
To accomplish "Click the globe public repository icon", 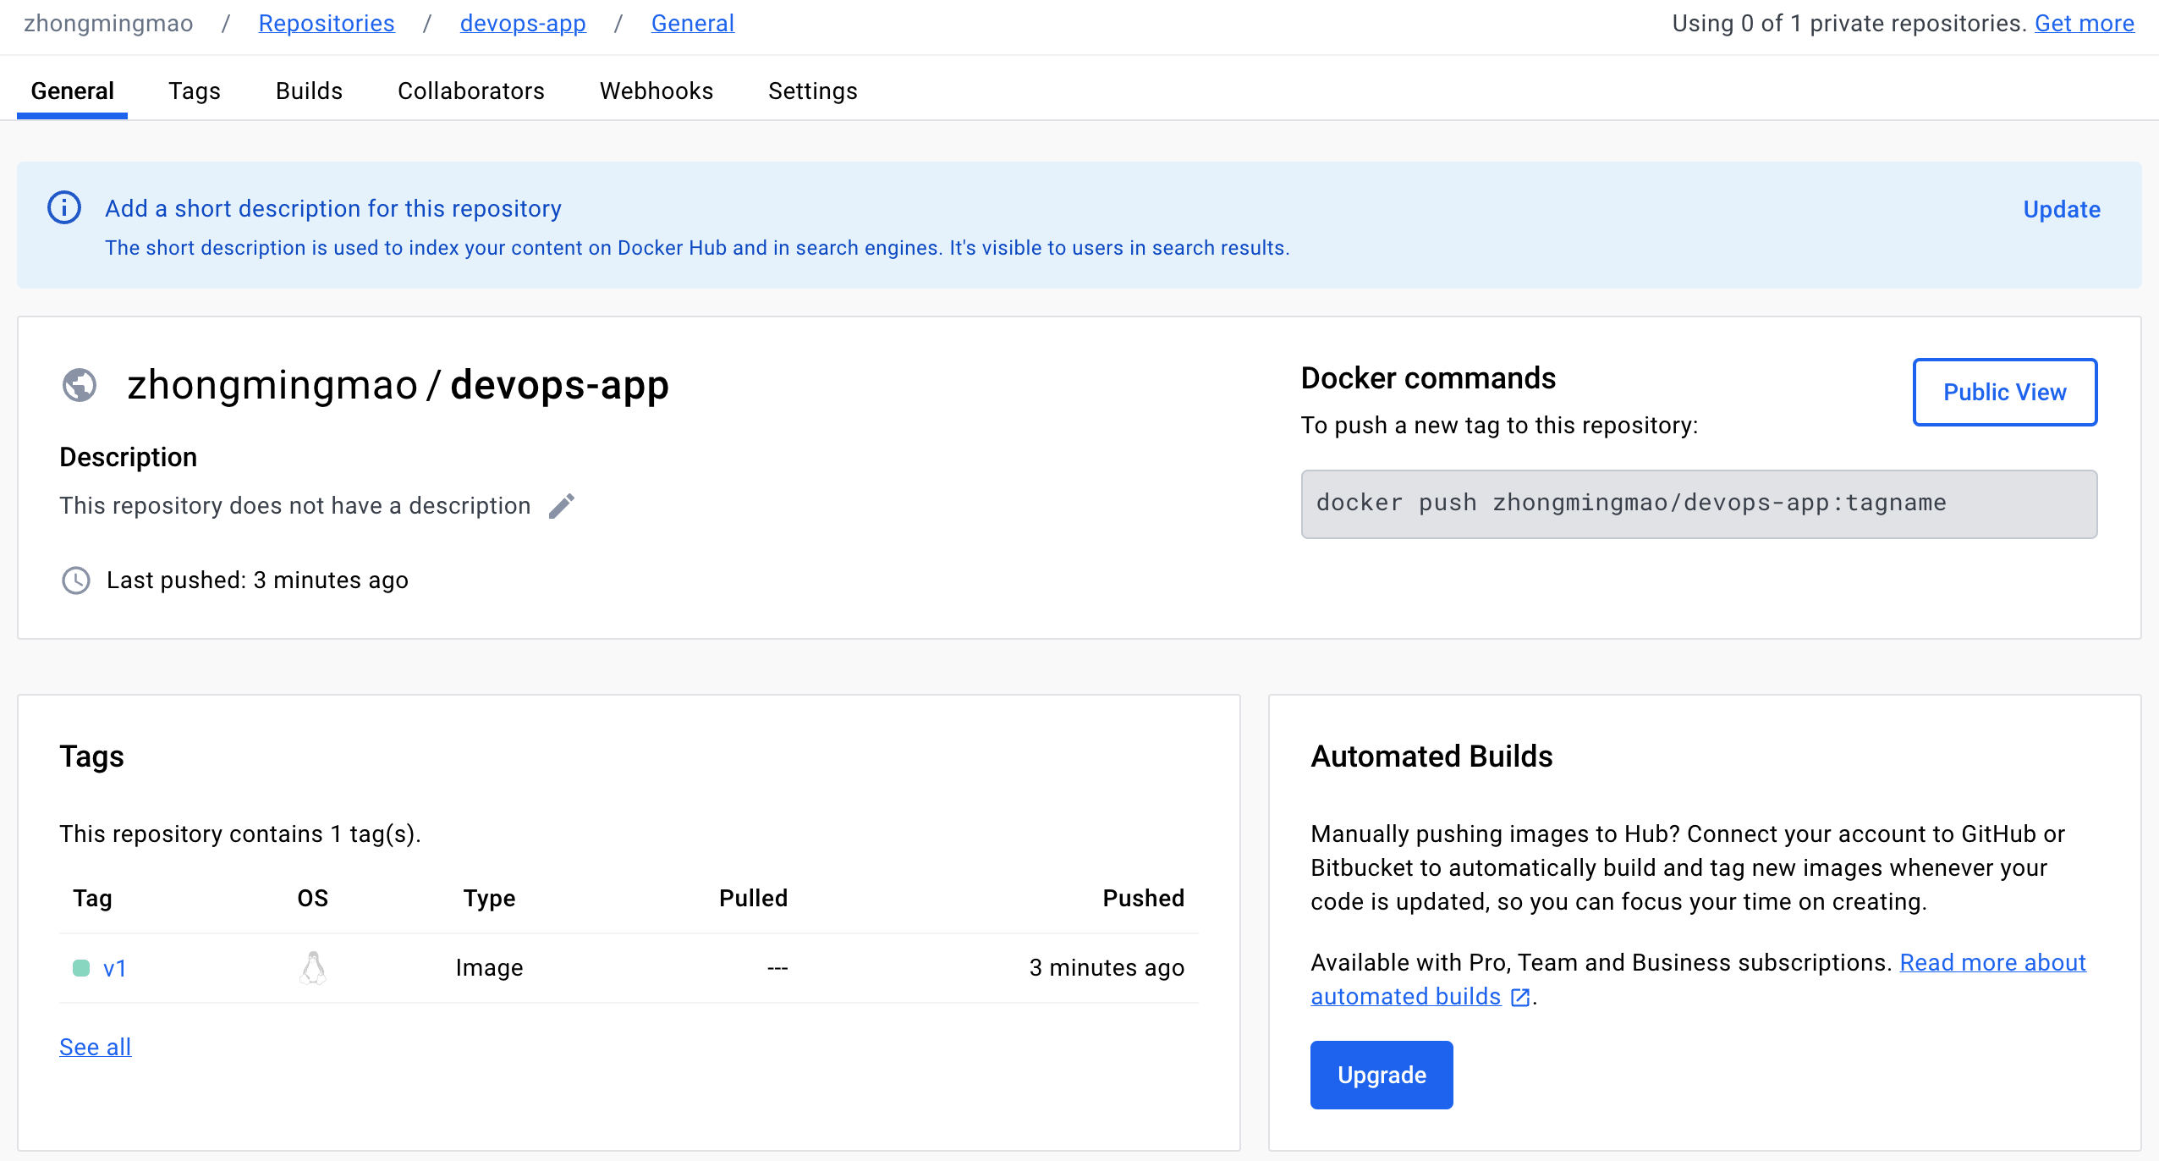I will [80, 385].
